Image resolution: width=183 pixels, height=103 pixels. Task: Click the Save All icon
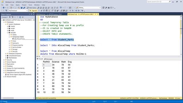point(24,8)
